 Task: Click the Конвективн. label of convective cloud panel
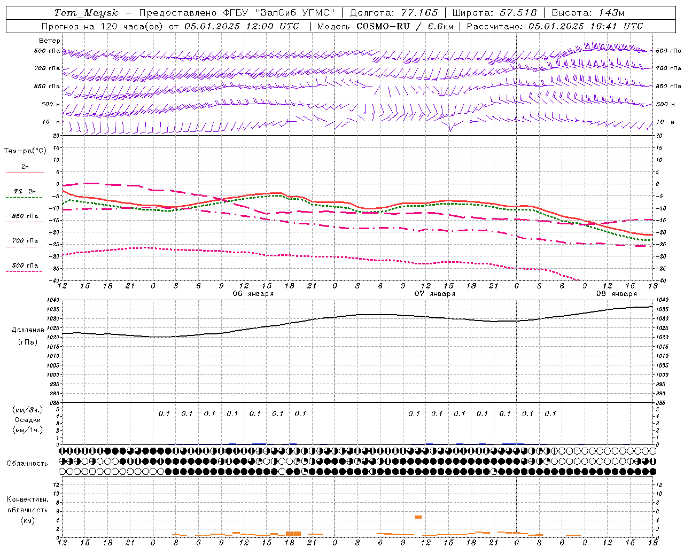tap(27, 499)
